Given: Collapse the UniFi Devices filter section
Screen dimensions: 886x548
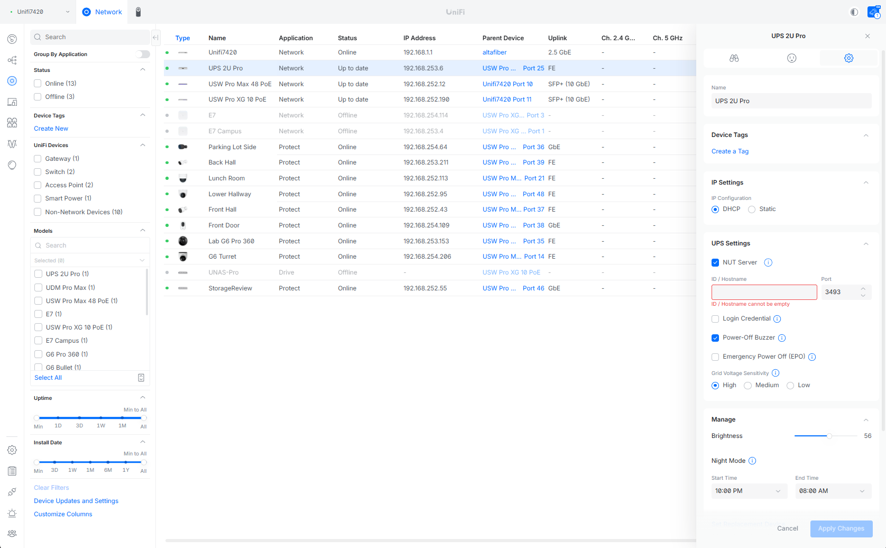Looking at the screenshot, I should (x=143, y=145).
